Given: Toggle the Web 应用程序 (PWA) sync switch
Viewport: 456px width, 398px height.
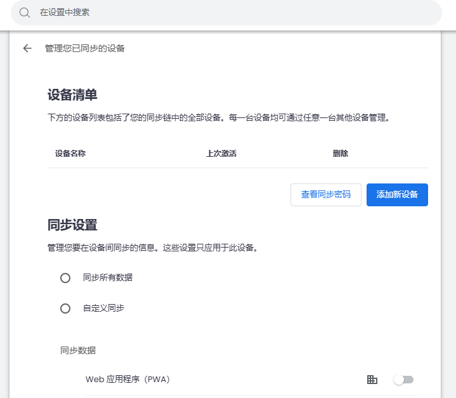Looking at the screenshot, I should (403, 380).
